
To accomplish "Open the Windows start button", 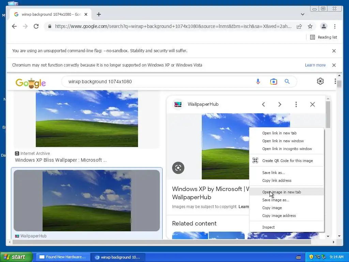I will (16, 257).
